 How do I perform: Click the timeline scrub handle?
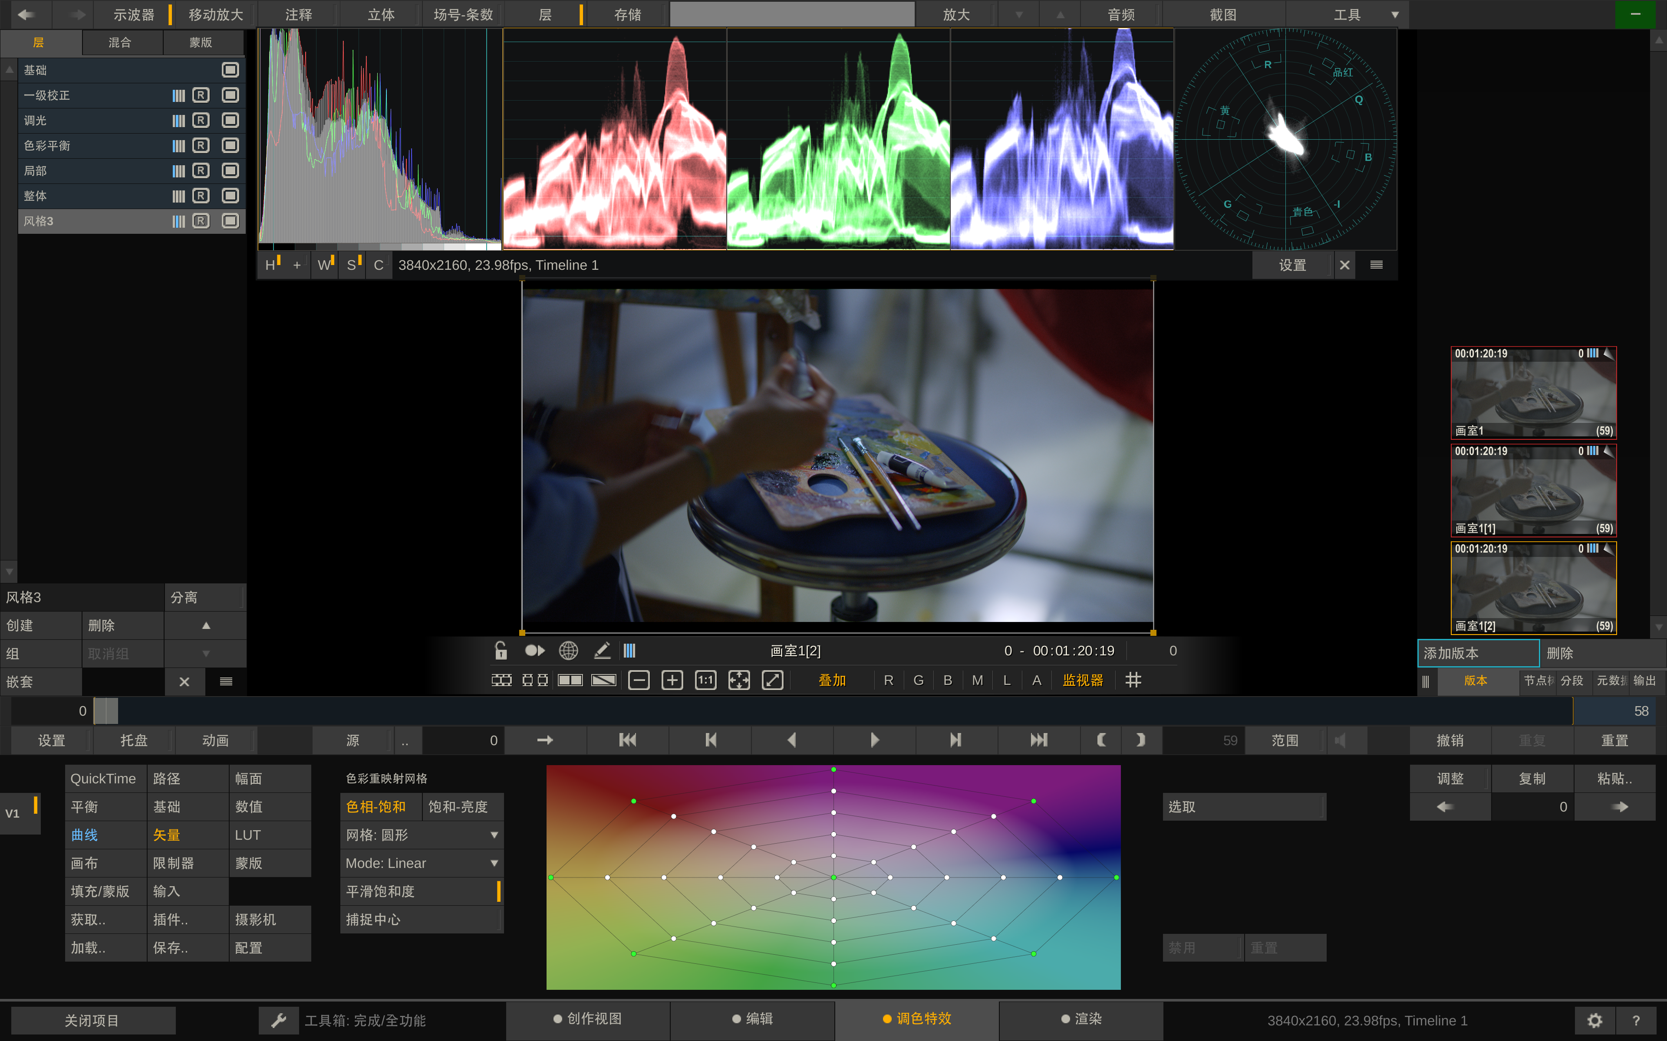(106, 711)
